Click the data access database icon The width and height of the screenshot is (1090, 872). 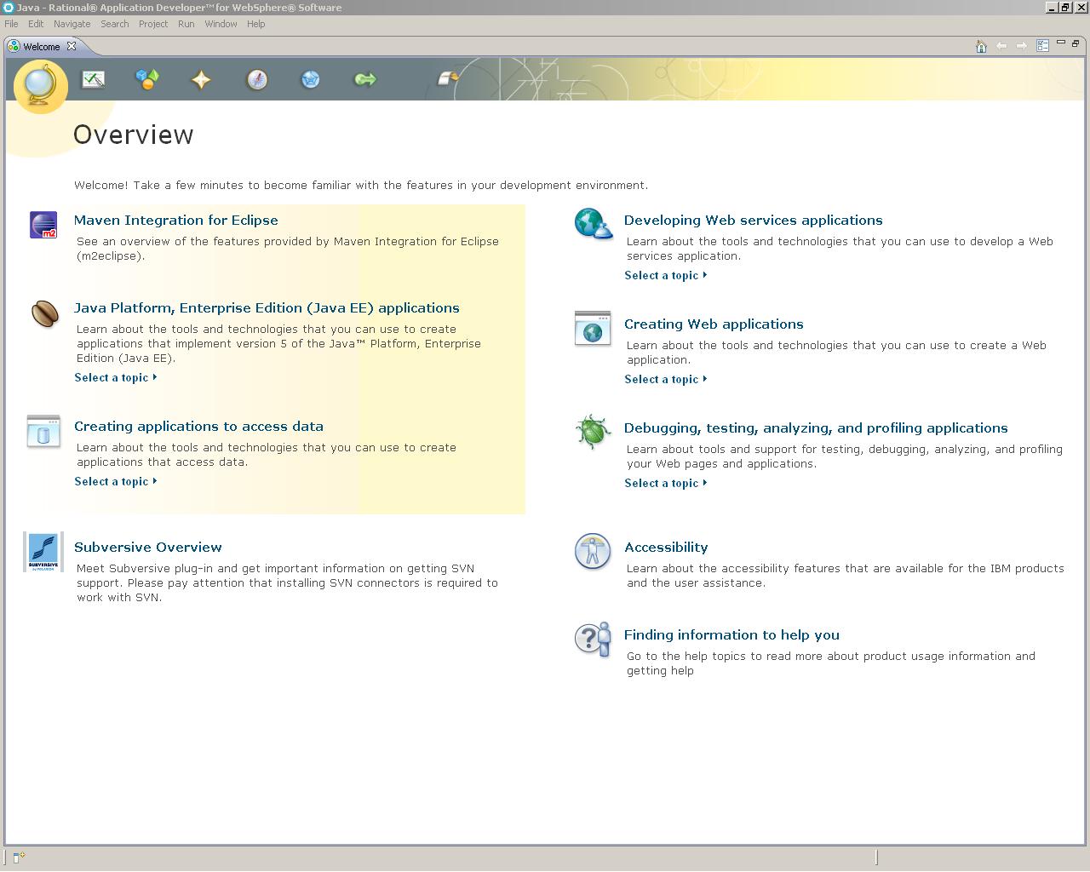tap(43, 432)
